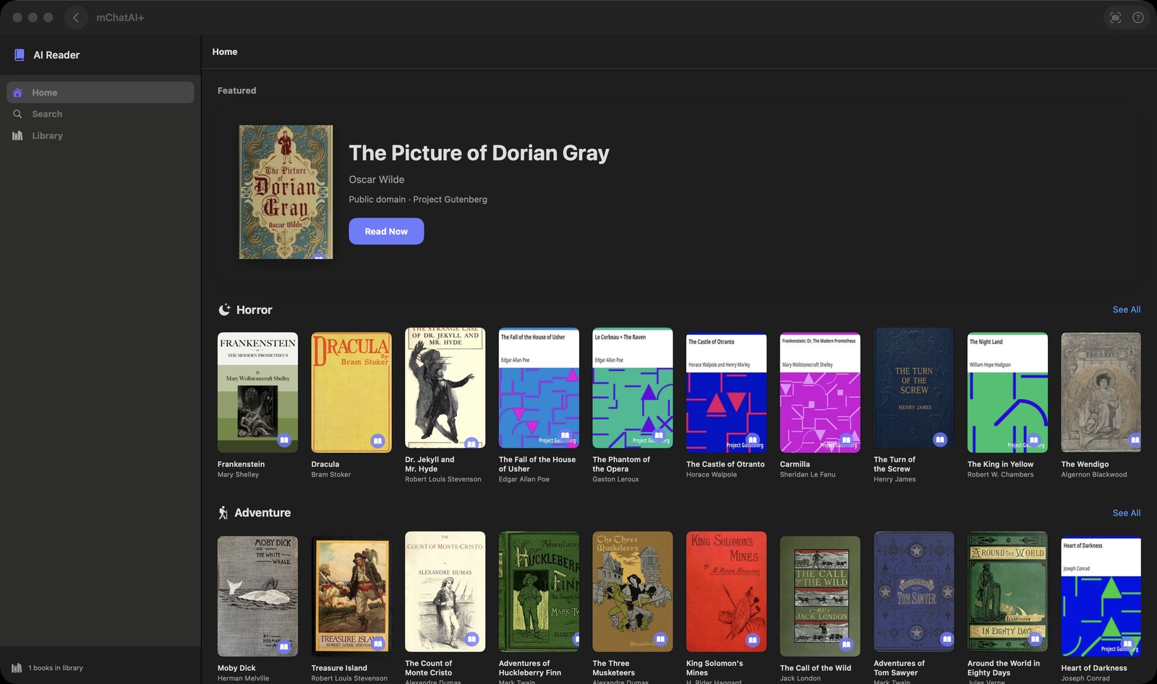Open The Castle of Otranto cover
This screenshot has height=684, width=1157.
click(x=726, y=393)
